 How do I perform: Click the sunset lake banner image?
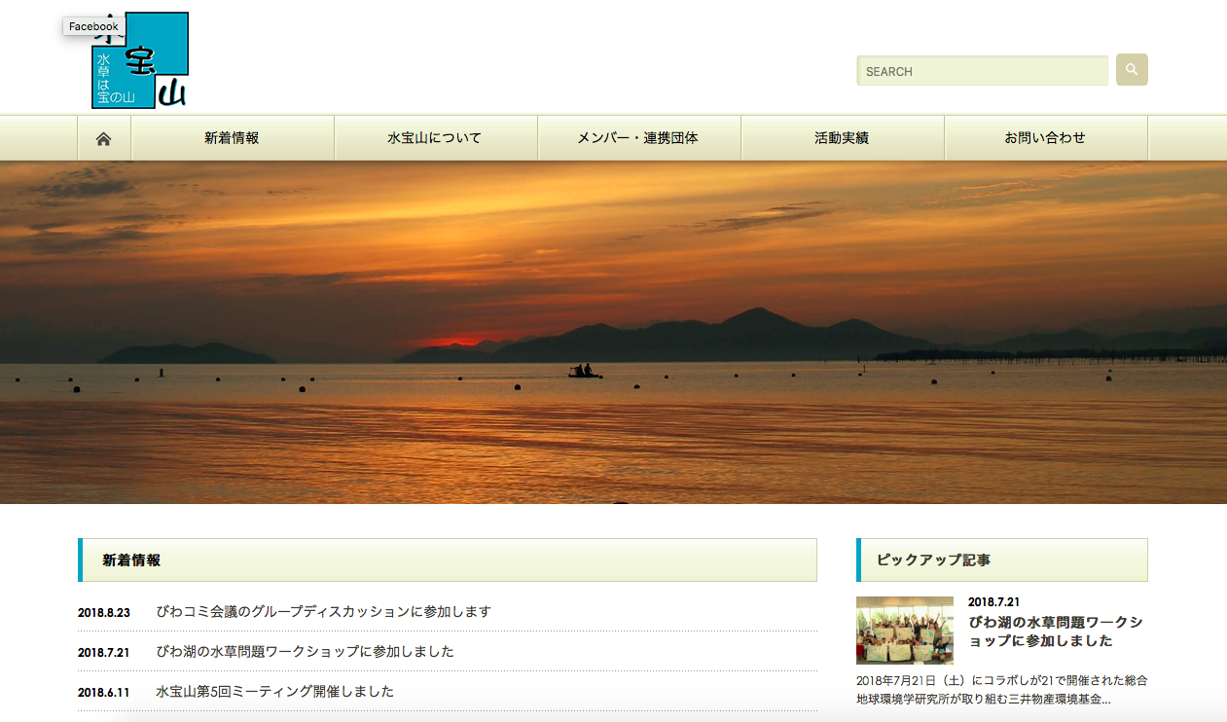tap(613, 331)
